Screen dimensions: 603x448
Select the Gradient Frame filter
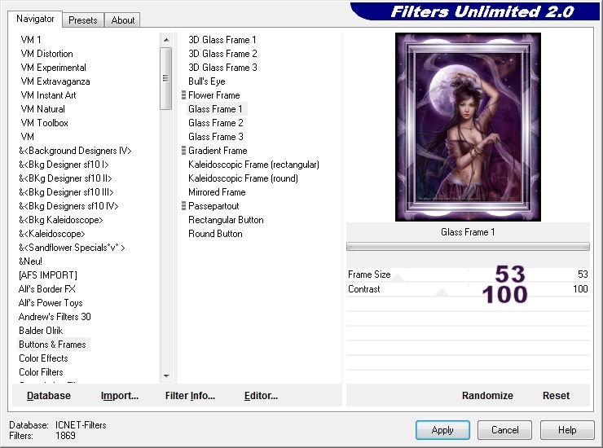[218, 151]
